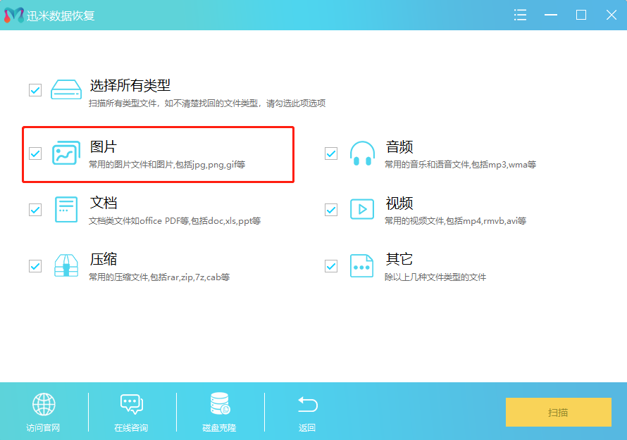
Task: Start scanning with the 扫描 button
Action: [x=558, y=413]
